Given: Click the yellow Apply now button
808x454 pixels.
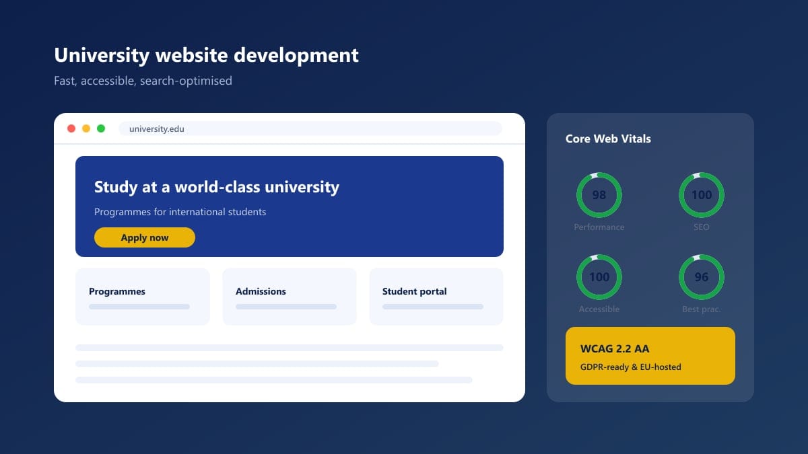Looking at the screenshot, I should click(145, 237).
